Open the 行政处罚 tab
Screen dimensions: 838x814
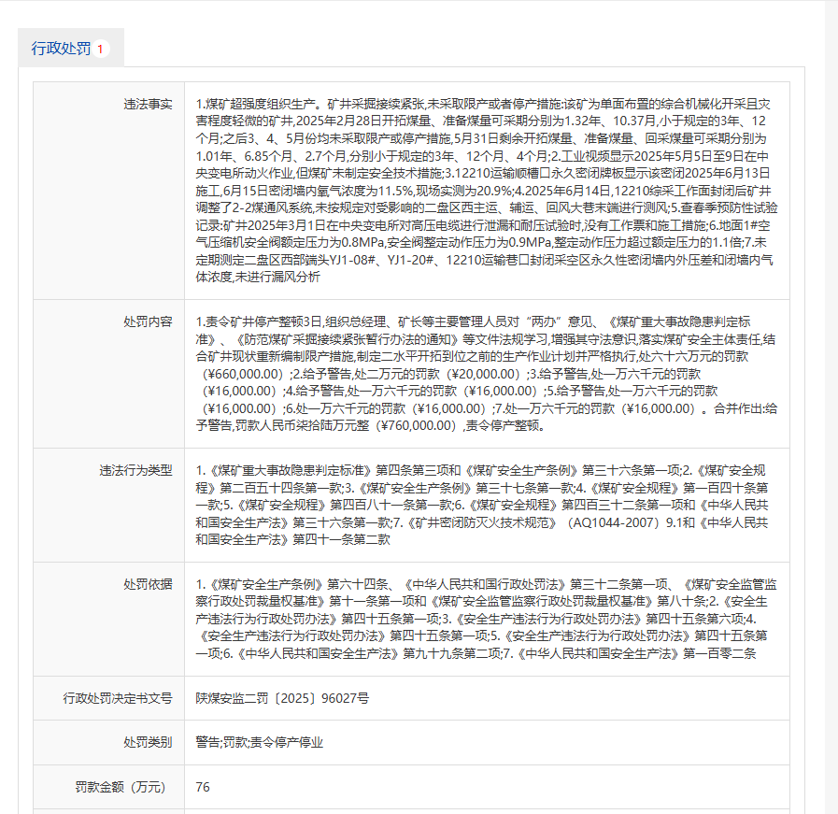(x=71, y=48)
